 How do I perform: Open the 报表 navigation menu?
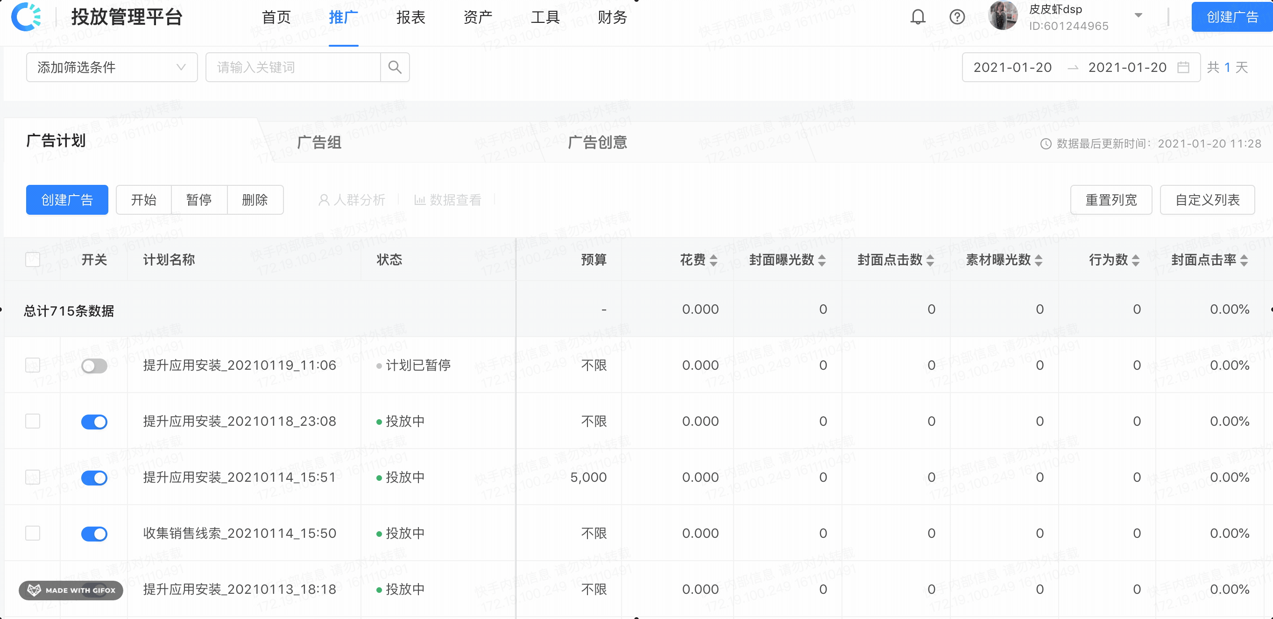(410, 17)
